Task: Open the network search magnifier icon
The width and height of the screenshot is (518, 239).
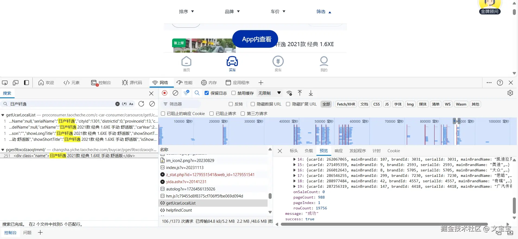Action: coord(197,93)
